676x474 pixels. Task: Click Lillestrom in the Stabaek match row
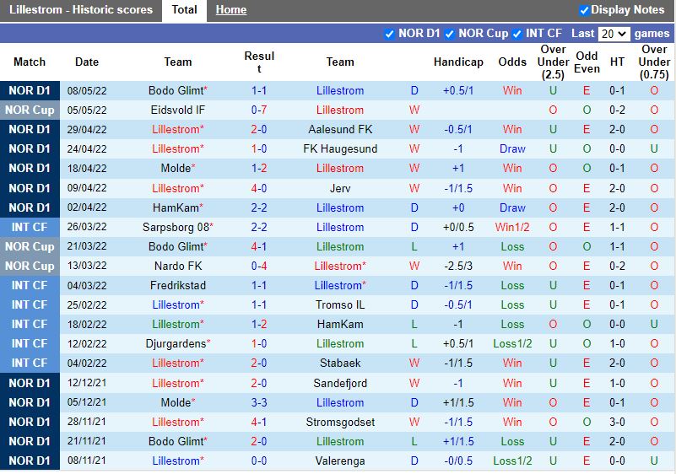coord(176,363)
